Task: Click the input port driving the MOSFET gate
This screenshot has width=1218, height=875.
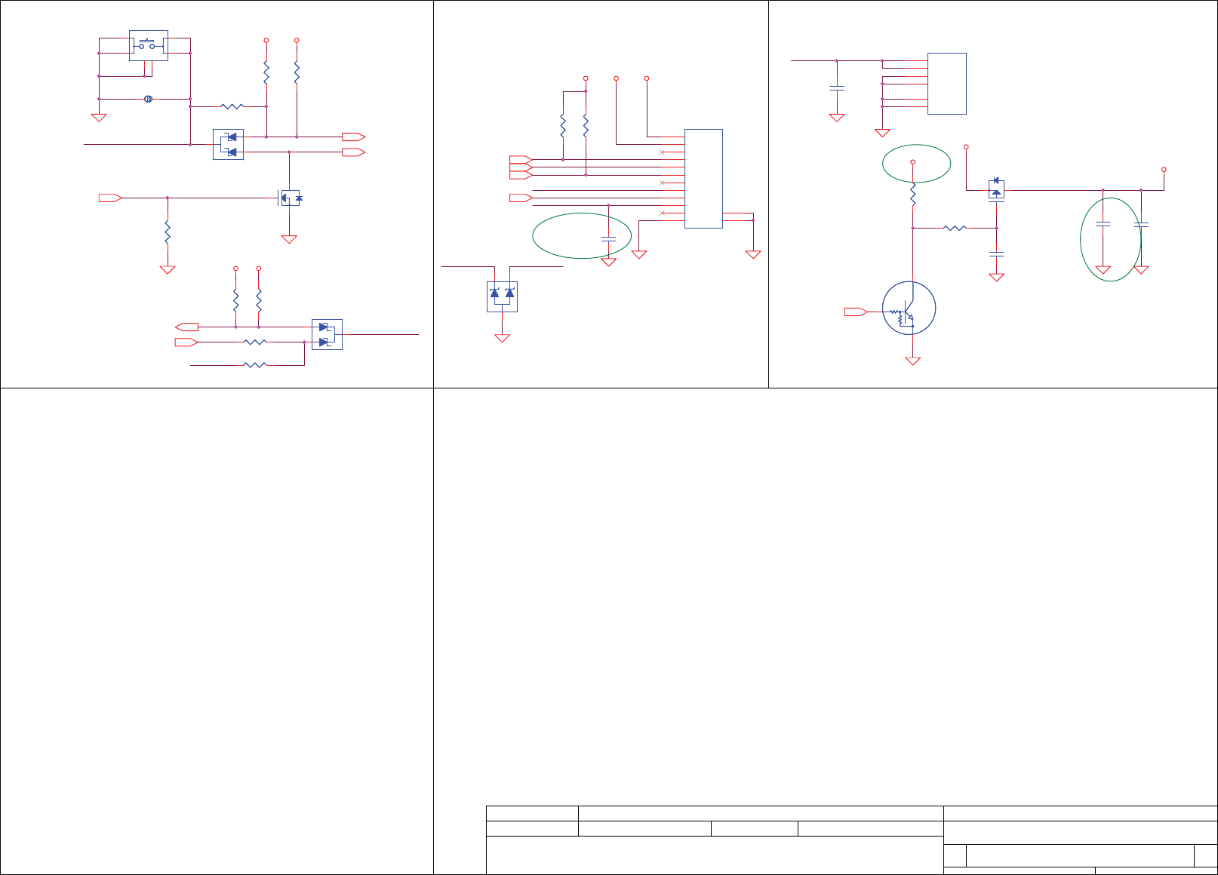Action: [x=110, y=198]
